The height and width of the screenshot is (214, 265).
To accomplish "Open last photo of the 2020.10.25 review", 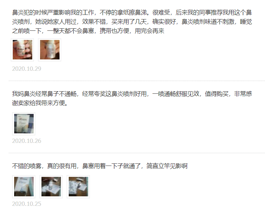I will click(x=78, y=187).
